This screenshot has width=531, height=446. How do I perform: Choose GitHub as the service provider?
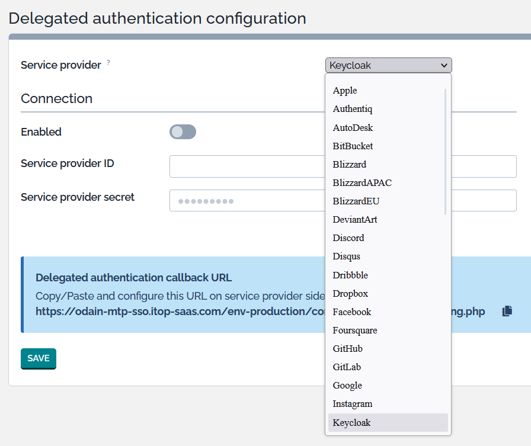click(x=348, y=349)
